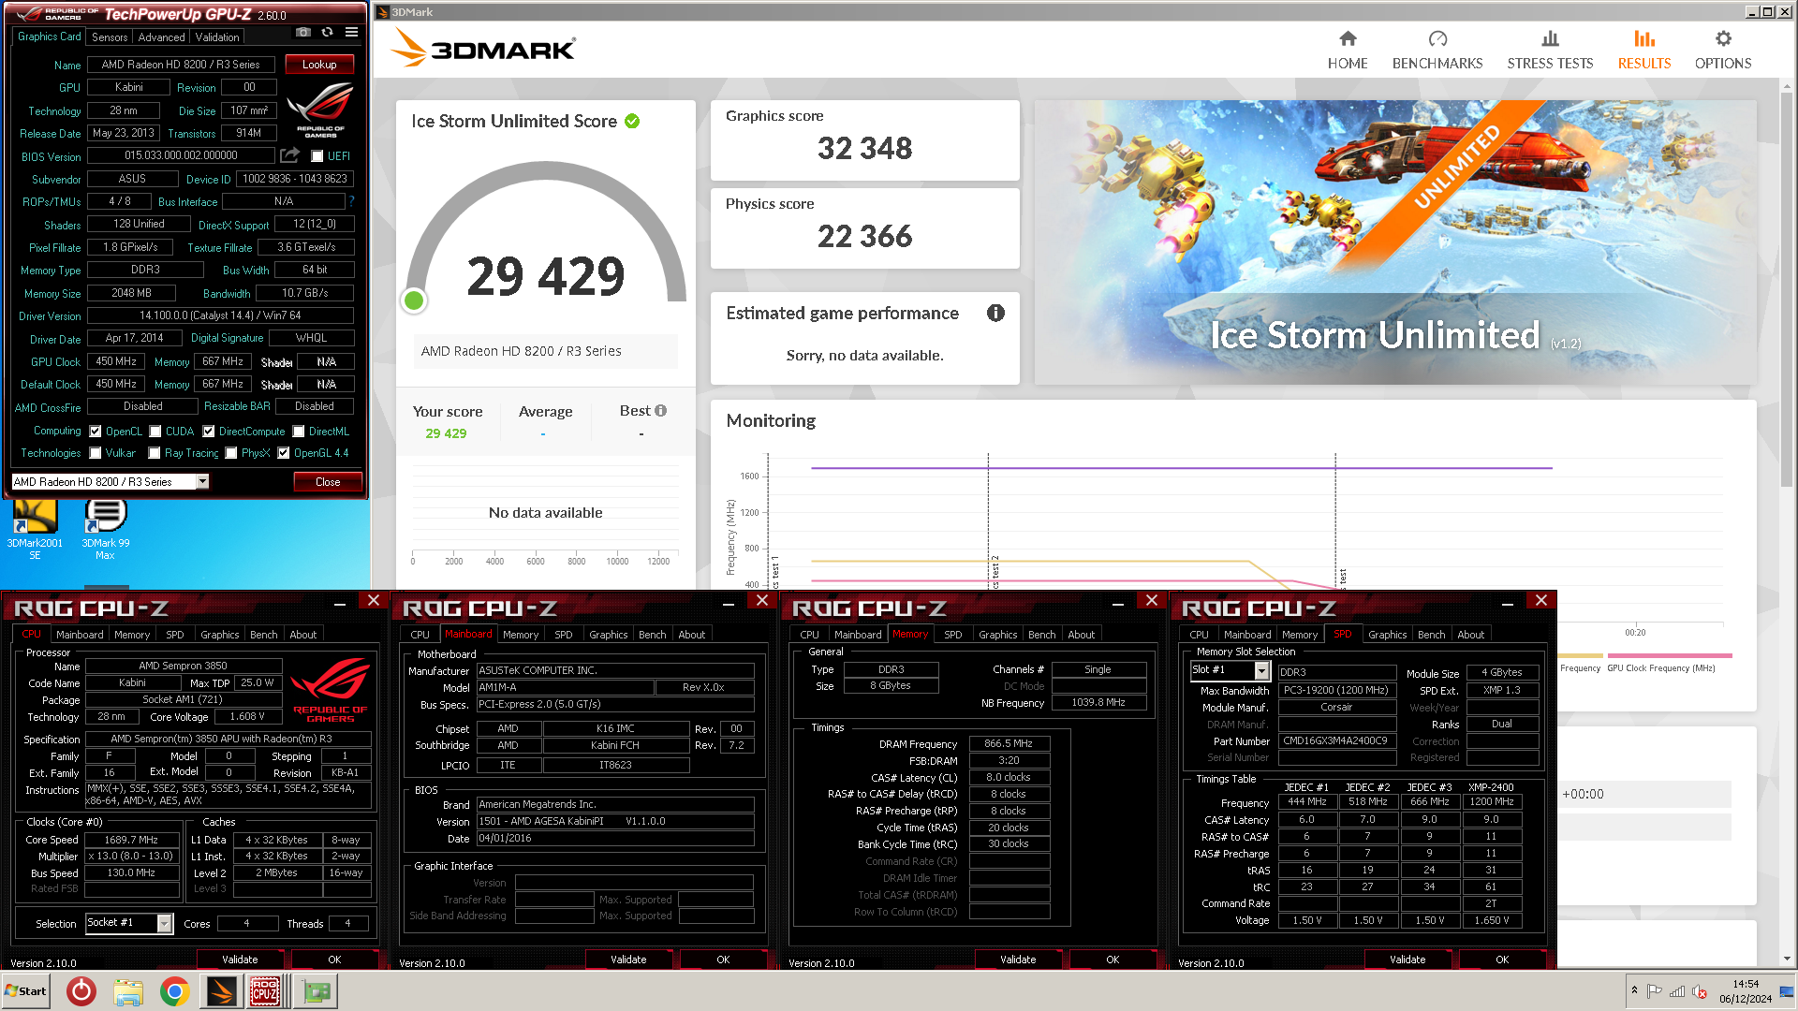Click the Lookup button in GPU-Z

coord(319,65)
